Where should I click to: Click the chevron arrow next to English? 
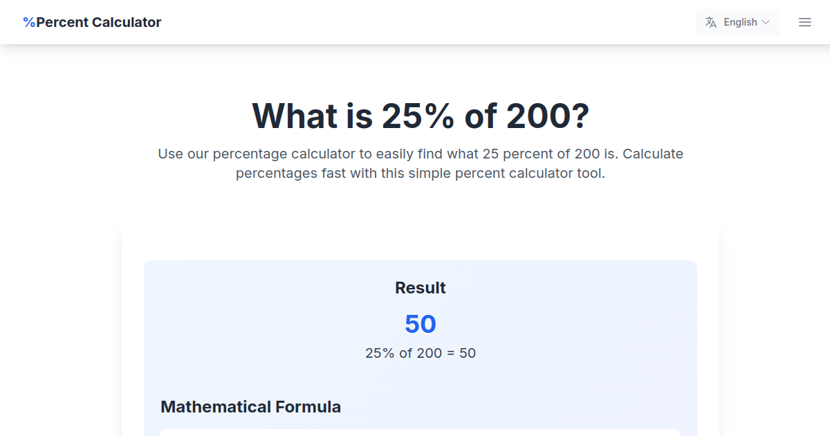pos(766,21)
